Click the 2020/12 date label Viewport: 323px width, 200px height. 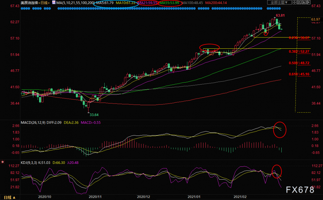[x=144, y=197]
